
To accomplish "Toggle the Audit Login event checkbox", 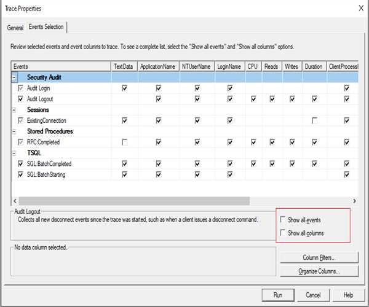I will pyautogui.click(x=21, y=88).
